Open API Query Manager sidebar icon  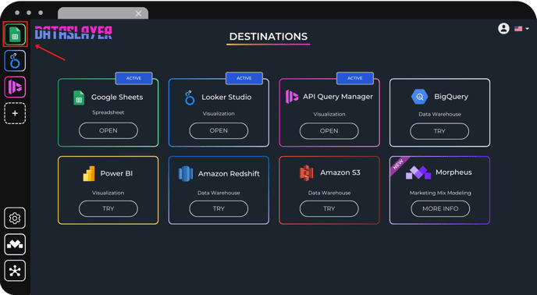click(15, 87)
